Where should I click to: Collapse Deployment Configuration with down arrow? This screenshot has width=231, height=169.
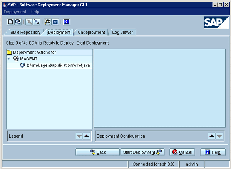point(219,136)
